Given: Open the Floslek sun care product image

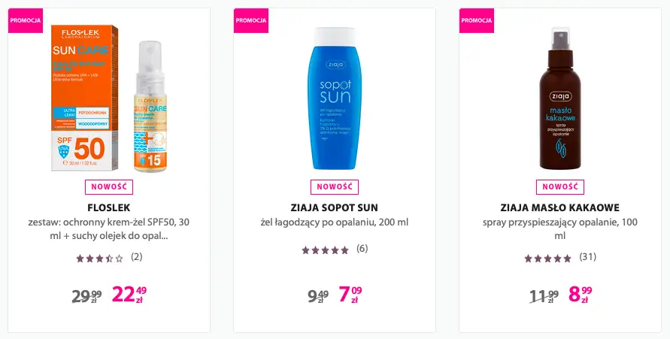Looking at the screenshot, I should coord(108,98).
